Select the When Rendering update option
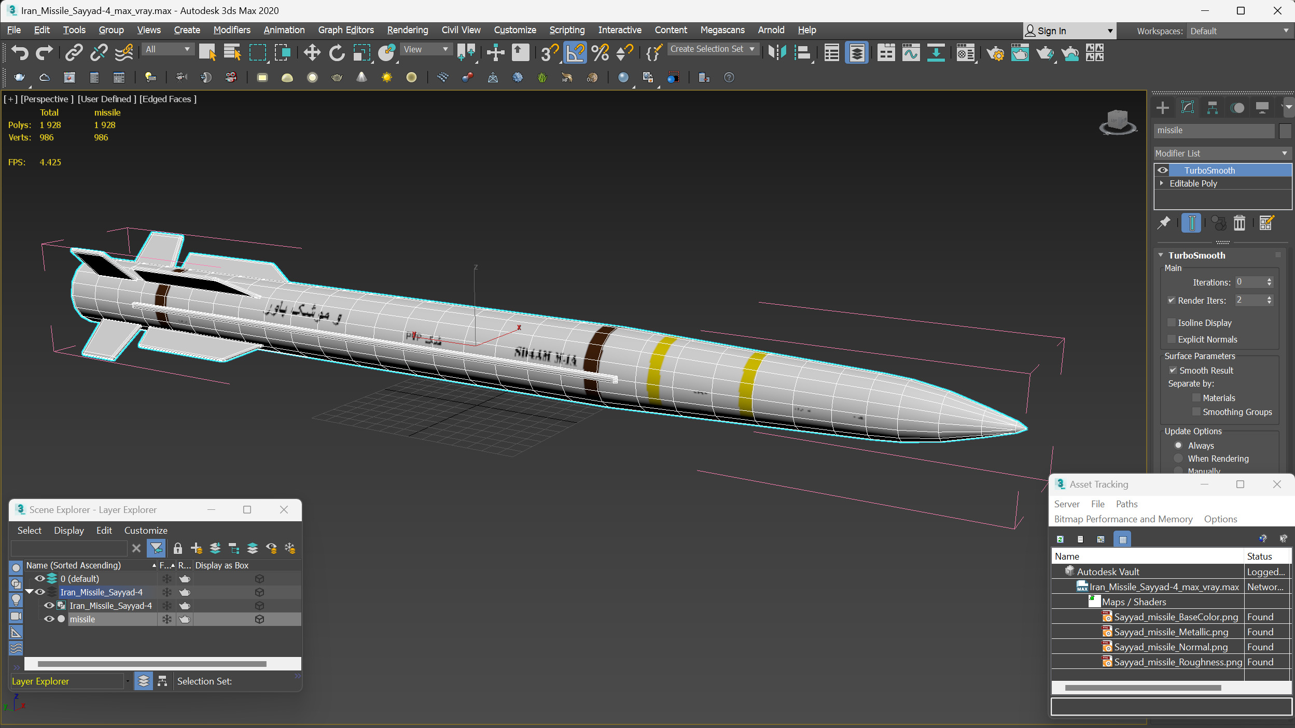1295x728 pixels. point(1178,459)
